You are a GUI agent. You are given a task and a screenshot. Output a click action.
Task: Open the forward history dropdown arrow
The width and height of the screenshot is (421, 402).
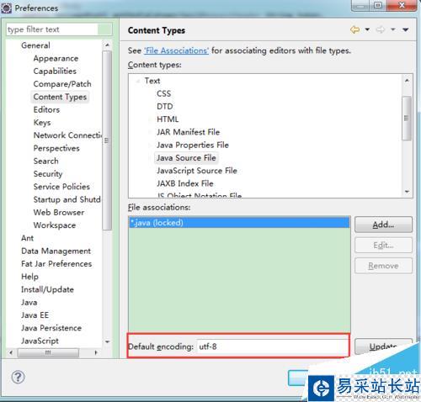click(393, 29)
